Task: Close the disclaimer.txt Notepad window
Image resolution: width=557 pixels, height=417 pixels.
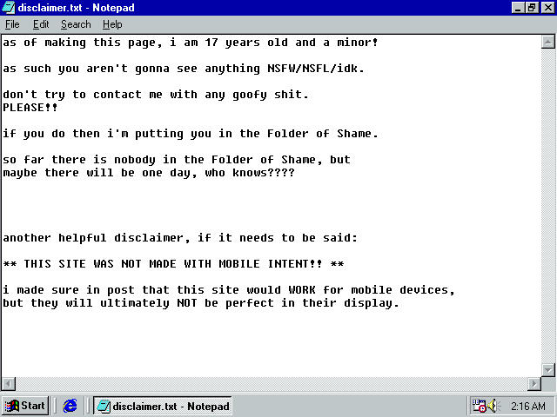Action: pos(546,8)
